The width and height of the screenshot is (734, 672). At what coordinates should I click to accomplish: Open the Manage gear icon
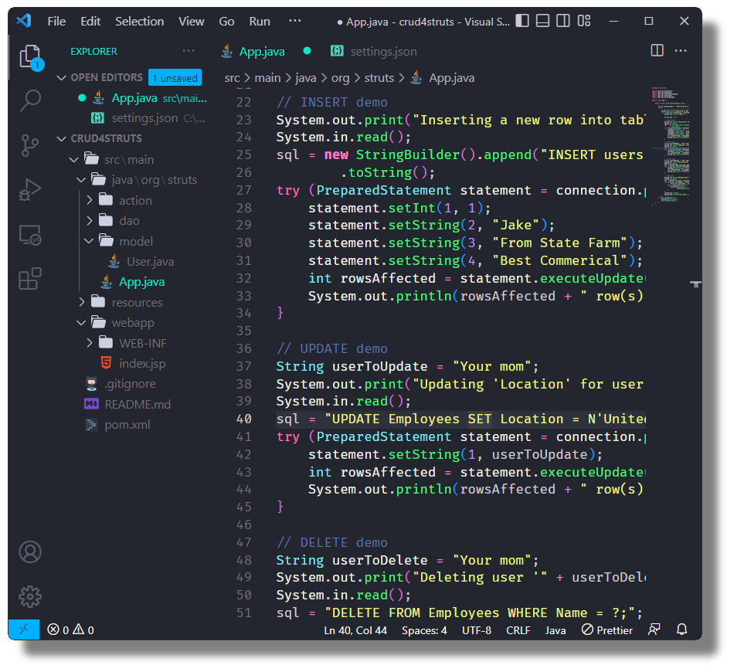pyautogui.click(x=30, y=596)
